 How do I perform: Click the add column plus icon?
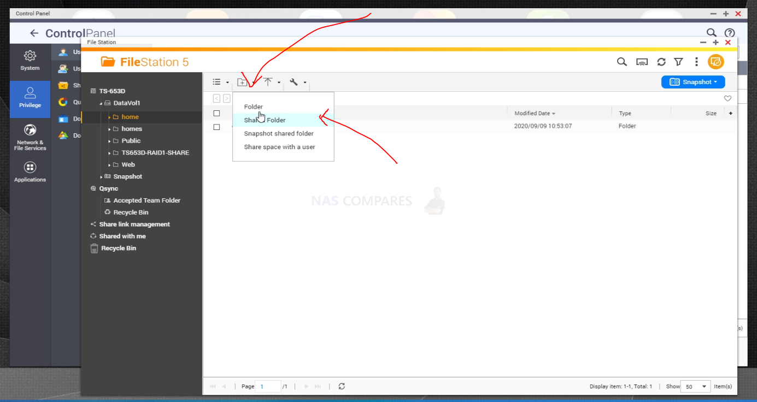(x=731, y=113)
